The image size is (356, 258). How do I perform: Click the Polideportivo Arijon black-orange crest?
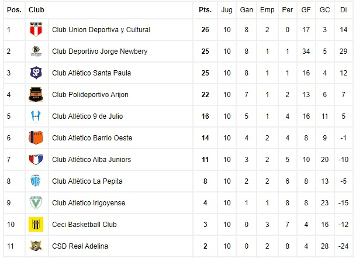pyautogui.click(x=36, y=94)
